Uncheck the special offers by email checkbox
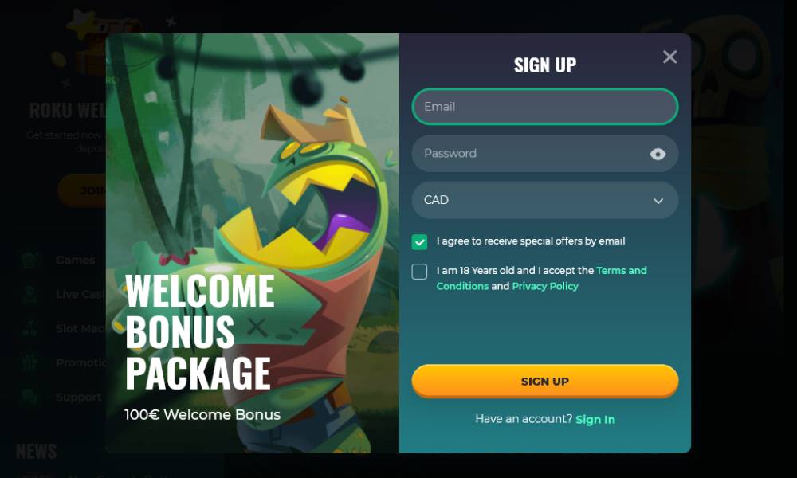Screen dimensions: 797x478 [x=419, y=242]
